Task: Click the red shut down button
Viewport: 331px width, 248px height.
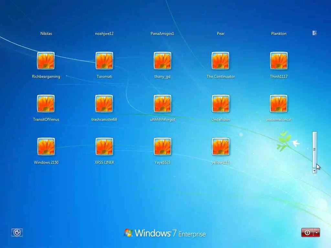Action: coord(307,232)
